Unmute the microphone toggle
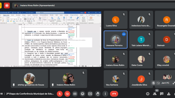Image resolution: width=175 pixels, height=98 pixels. click(60, 94)
